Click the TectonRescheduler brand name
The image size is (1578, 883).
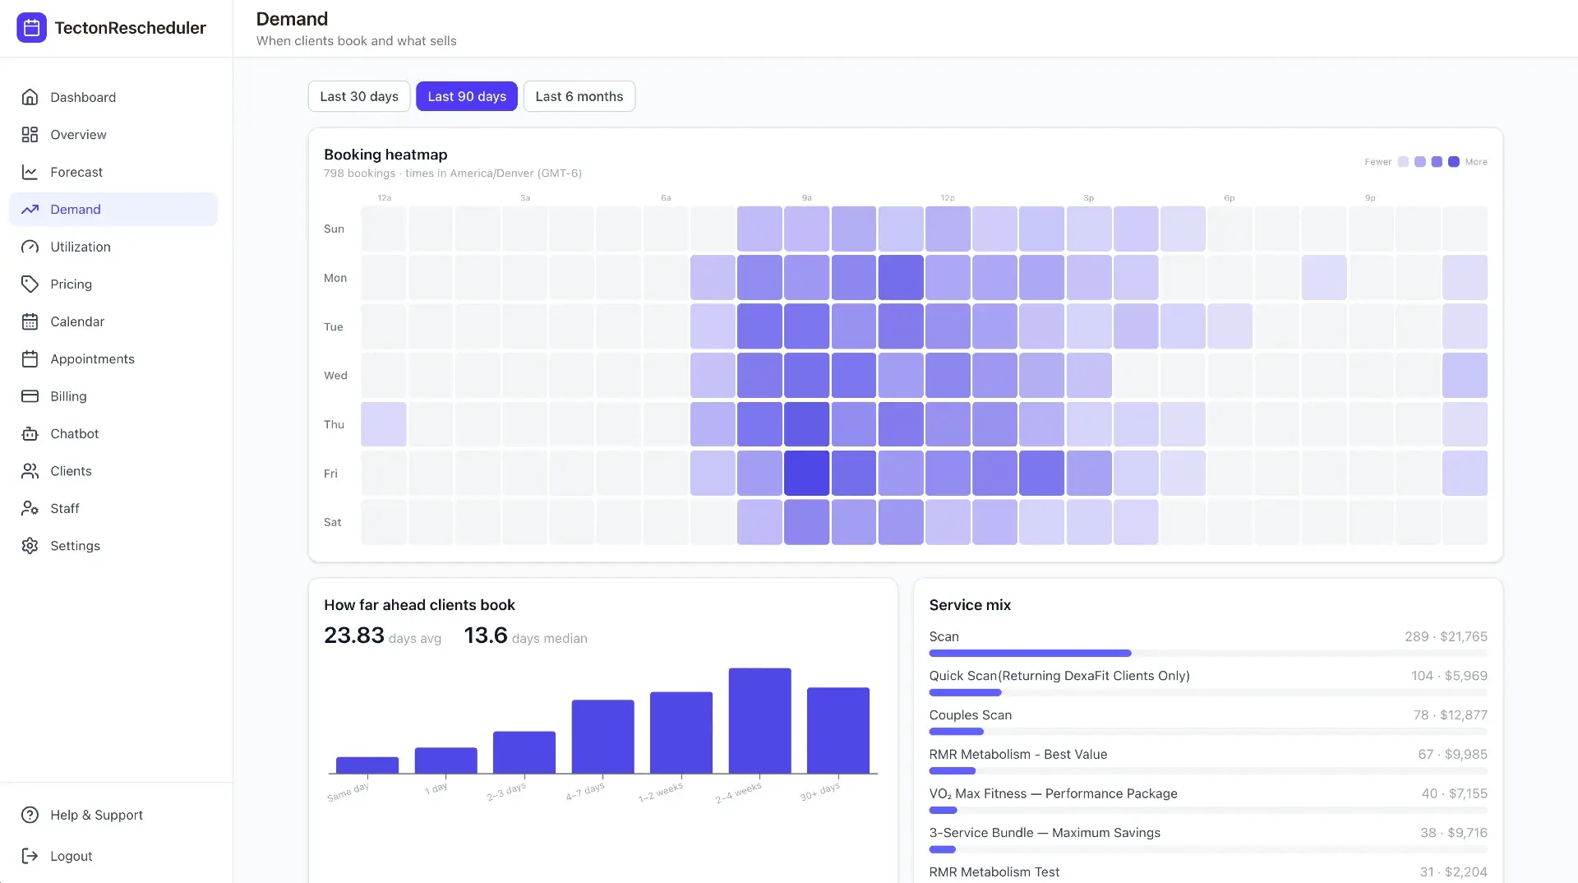pyautogui.click(x=130, y=28)
